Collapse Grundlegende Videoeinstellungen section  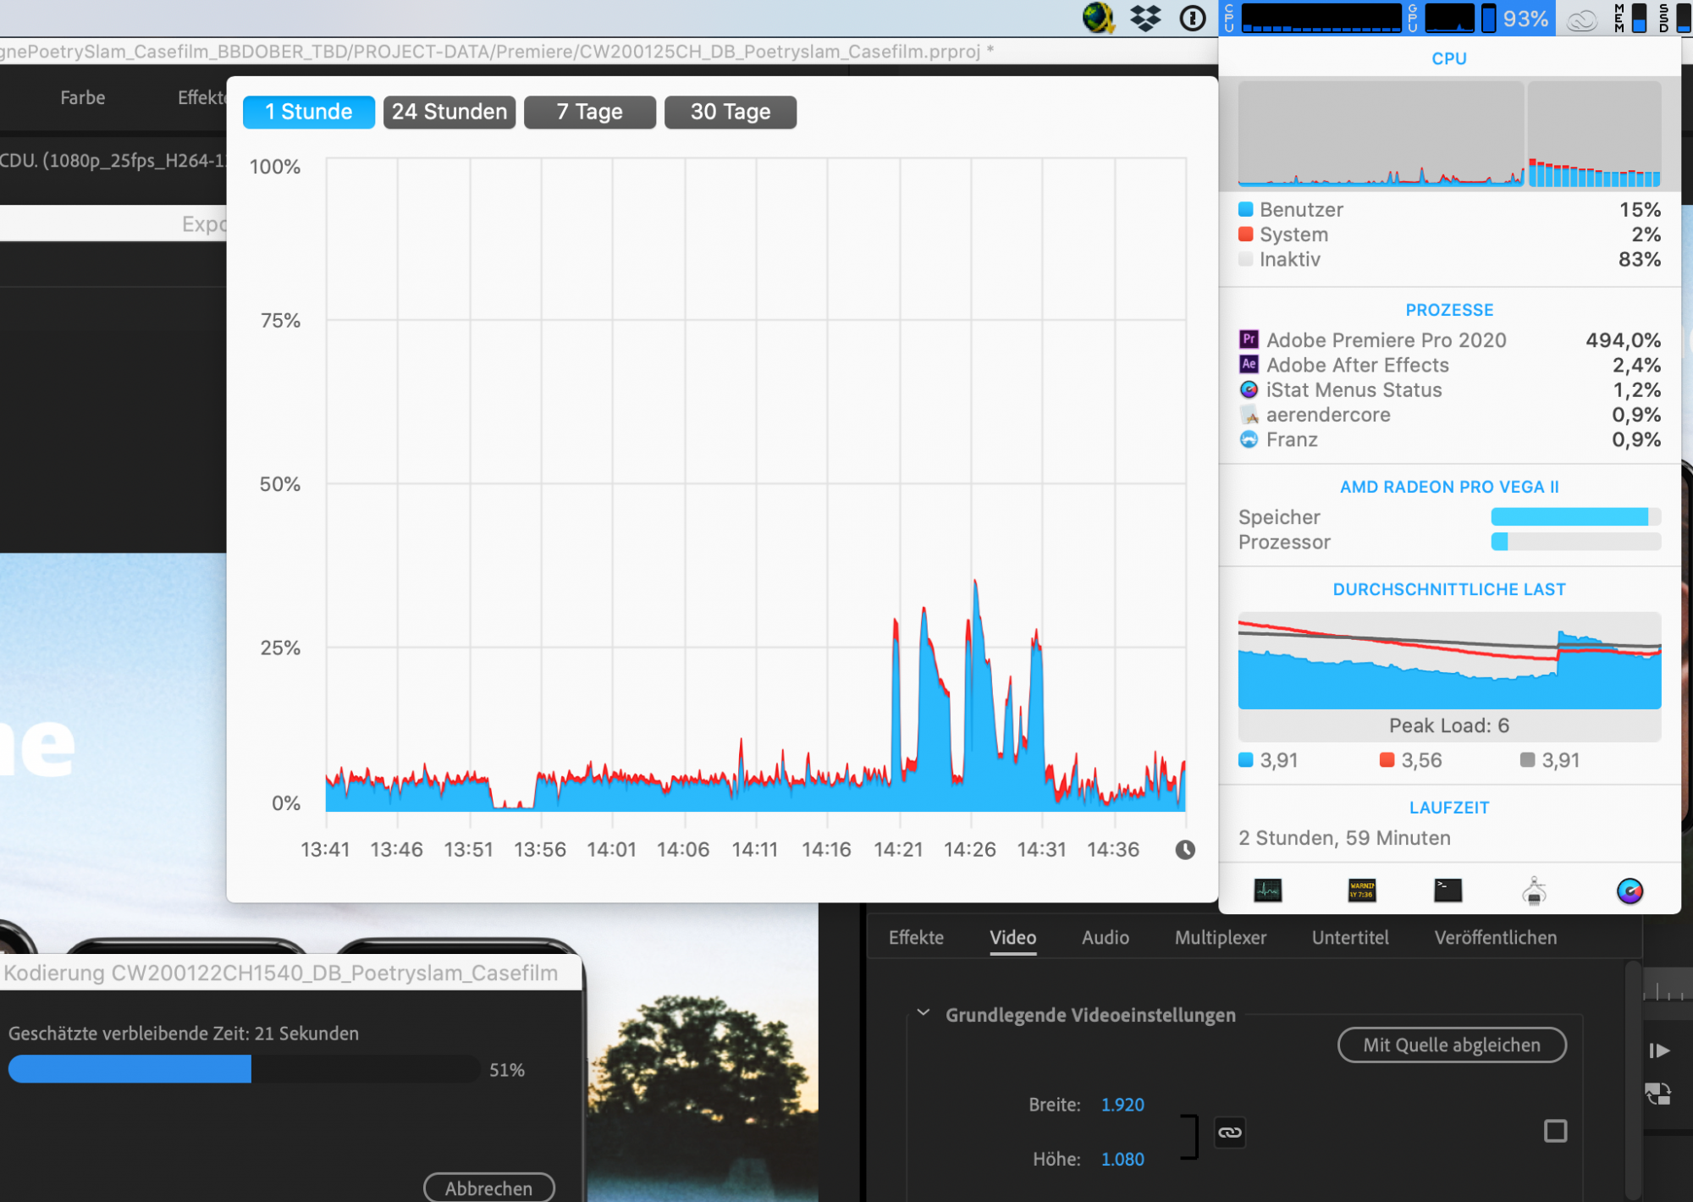(924, 1013)
